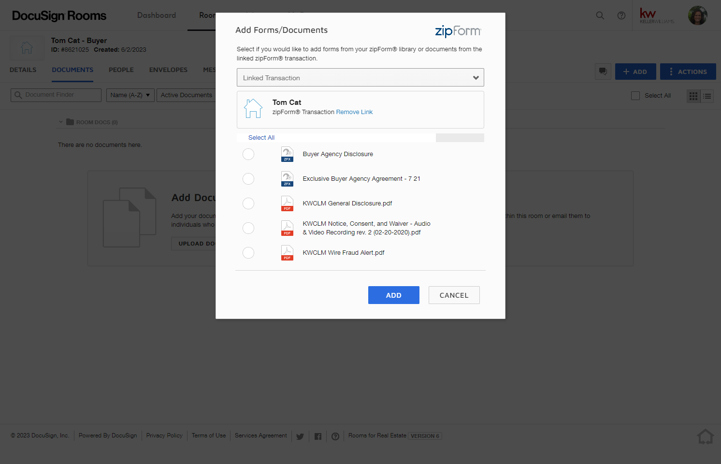
Task: Collapse the ROOM DOCS folder chevron
Action: click(x=61, y=122)
